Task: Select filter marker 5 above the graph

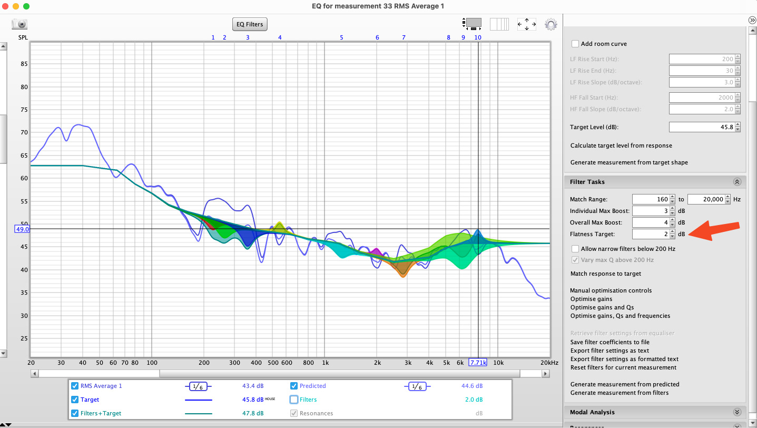Action: [x=341, y=37]
